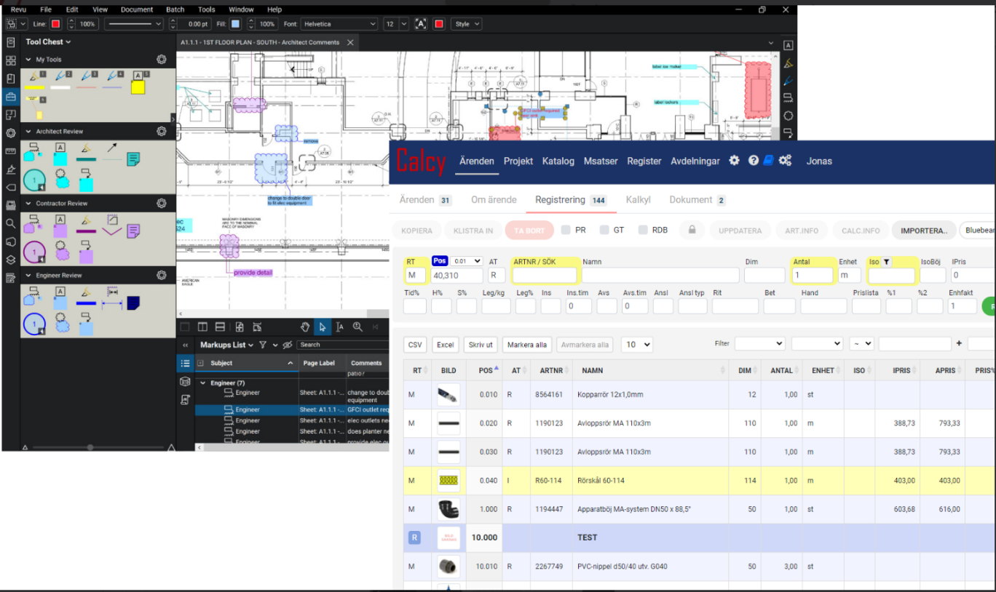Viewport: 996px width, 592px height.
Task: Open the Batch menu
Action: (x=175, y=9)
